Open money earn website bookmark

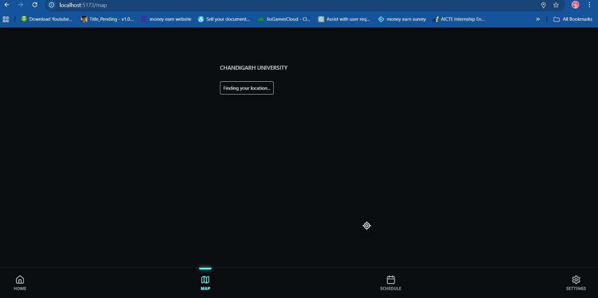(166, 19)
